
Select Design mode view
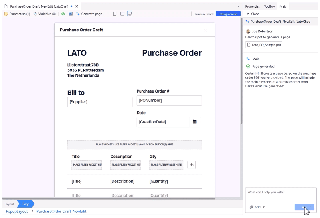[228, 14]
